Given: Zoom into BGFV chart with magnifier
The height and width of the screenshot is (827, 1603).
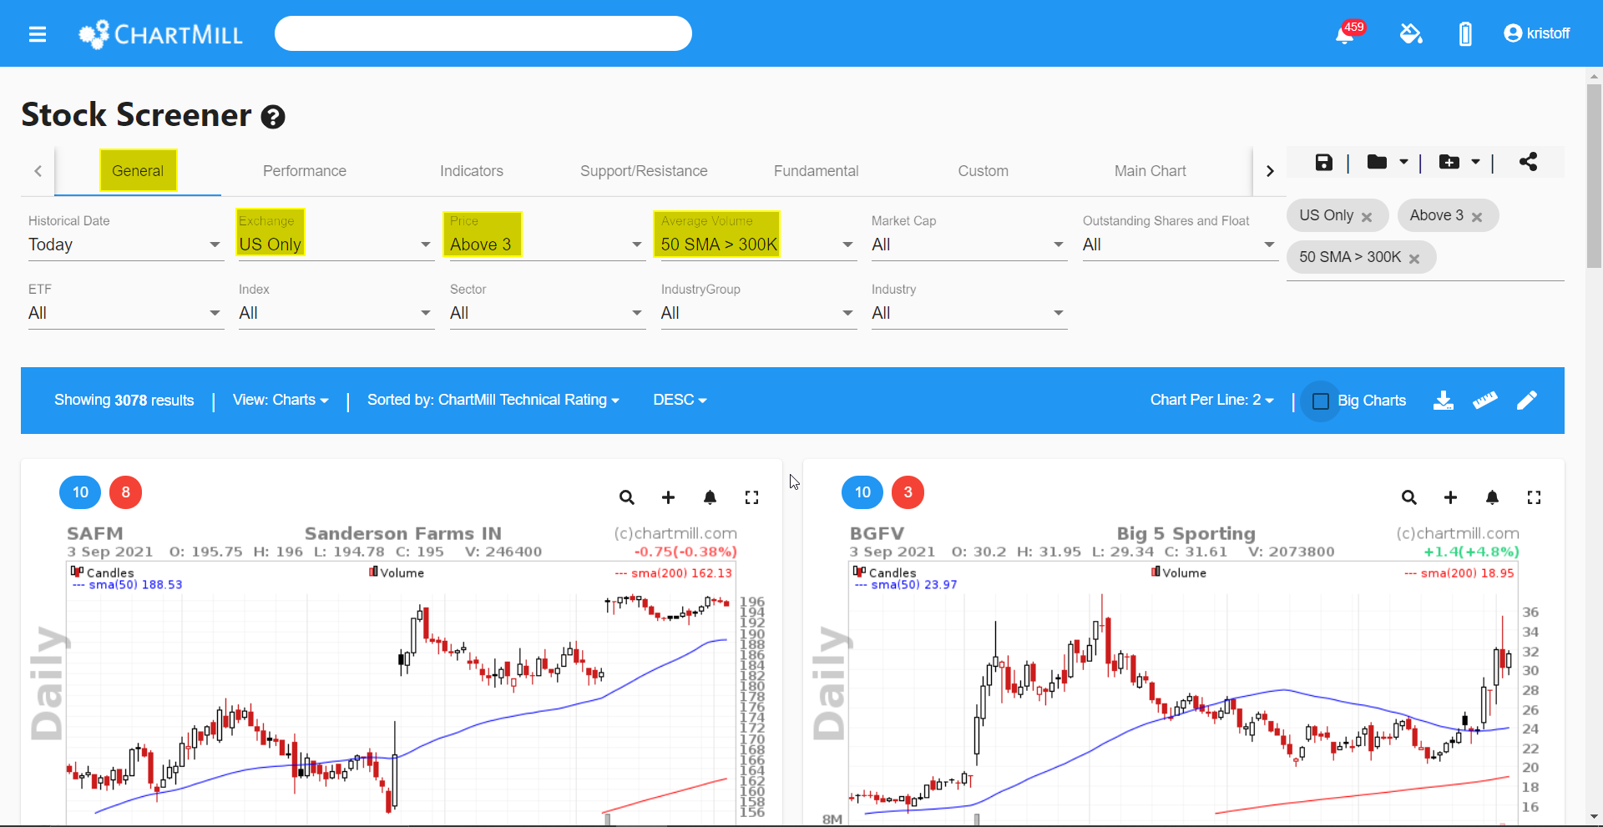Looking at the screenshot, I should point(1409,497).
